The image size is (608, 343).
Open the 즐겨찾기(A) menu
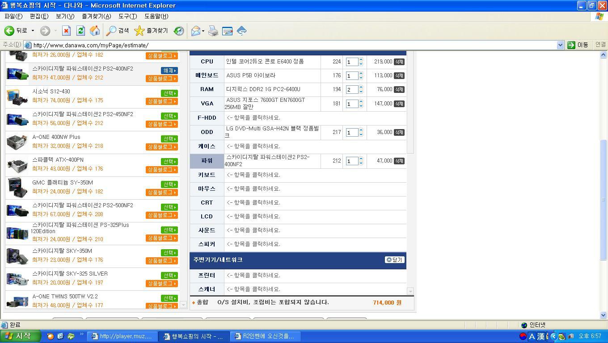click(x=96, y=16)
